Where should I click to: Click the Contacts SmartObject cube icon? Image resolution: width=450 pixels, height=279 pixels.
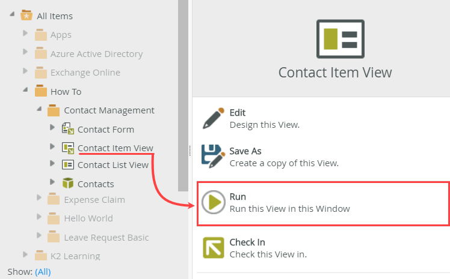(68, 184)
